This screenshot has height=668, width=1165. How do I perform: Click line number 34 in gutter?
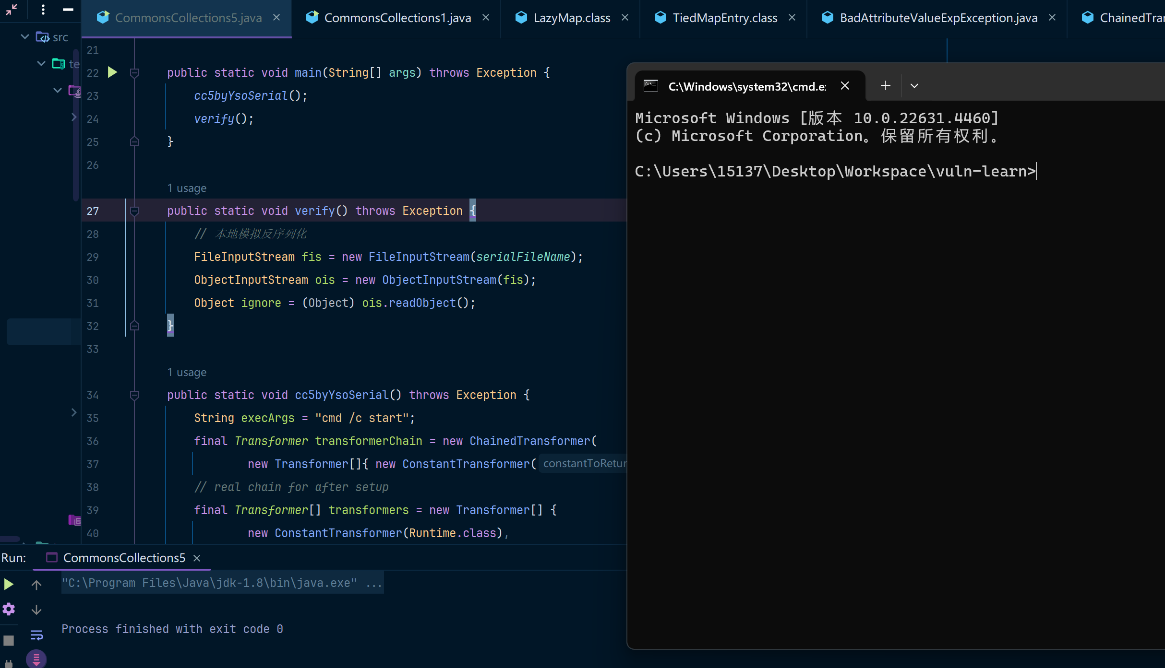point(93,395)
